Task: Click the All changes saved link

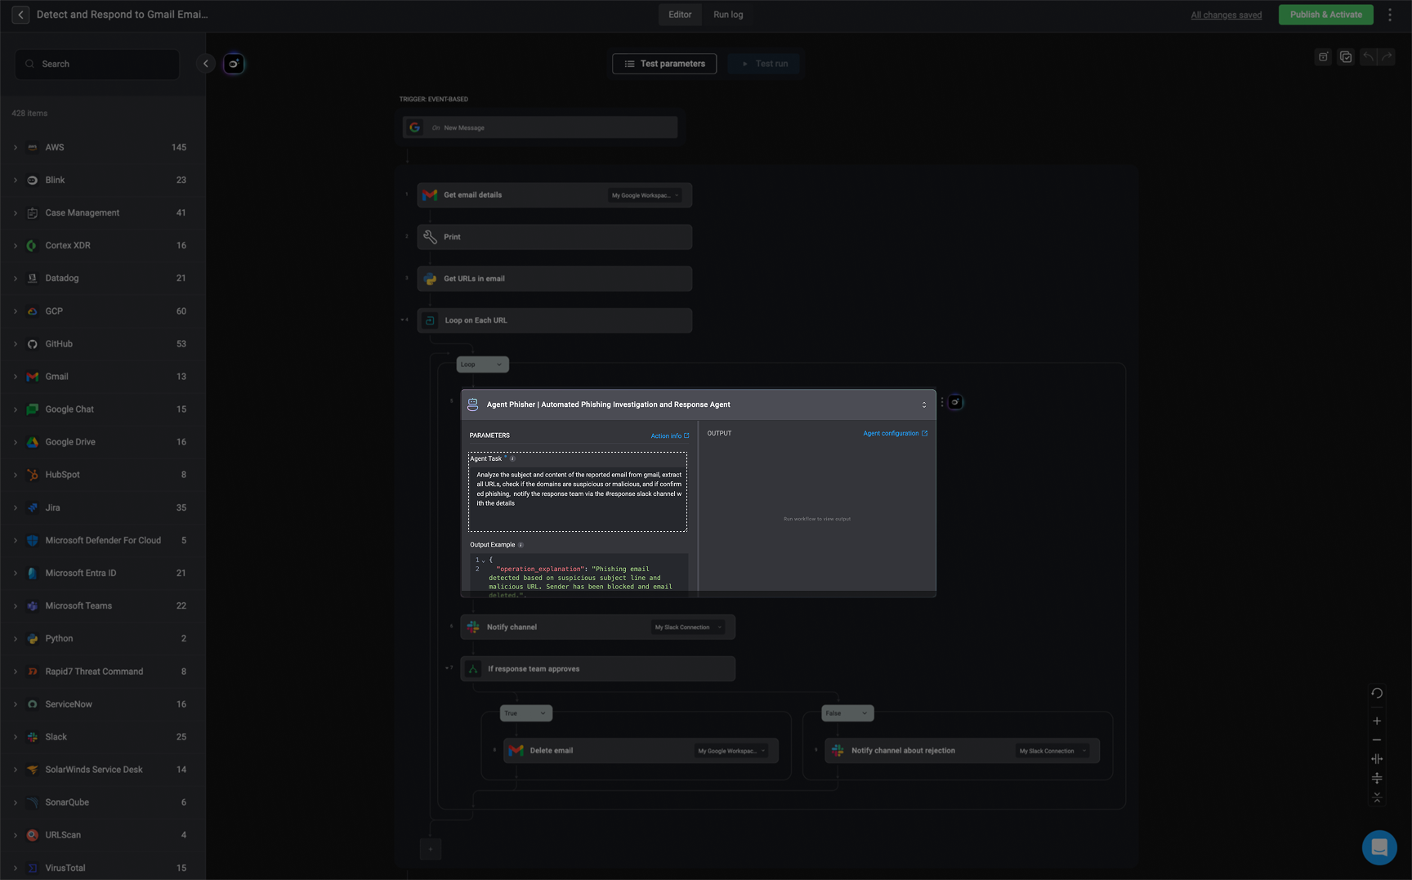Action: point(1226,15)
